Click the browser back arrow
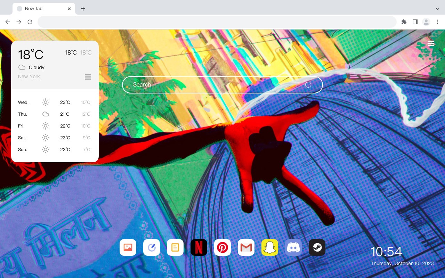Screen dimensions: 445x278 (x=8, y=22)
